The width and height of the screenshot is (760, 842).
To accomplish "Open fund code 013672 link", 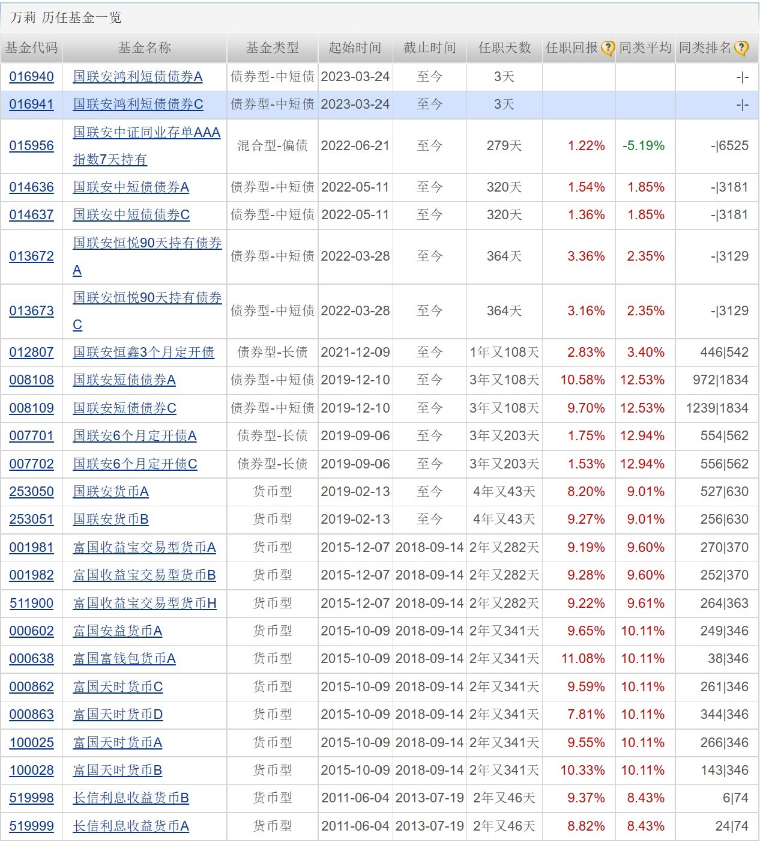I will click(31, 256).
